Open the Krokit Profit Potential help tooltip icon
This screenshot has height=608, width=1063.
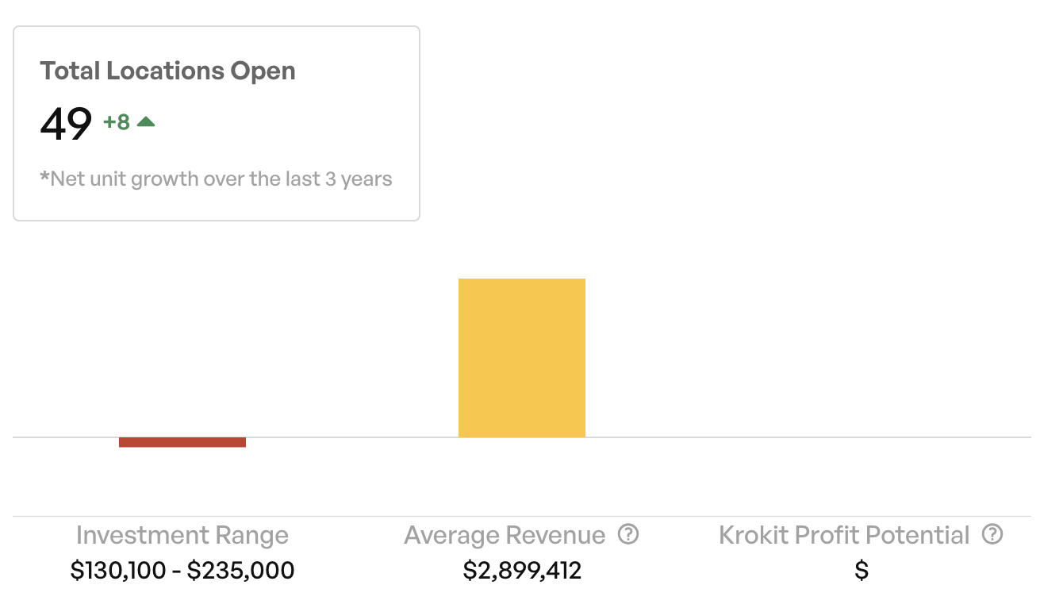[992, 535]
